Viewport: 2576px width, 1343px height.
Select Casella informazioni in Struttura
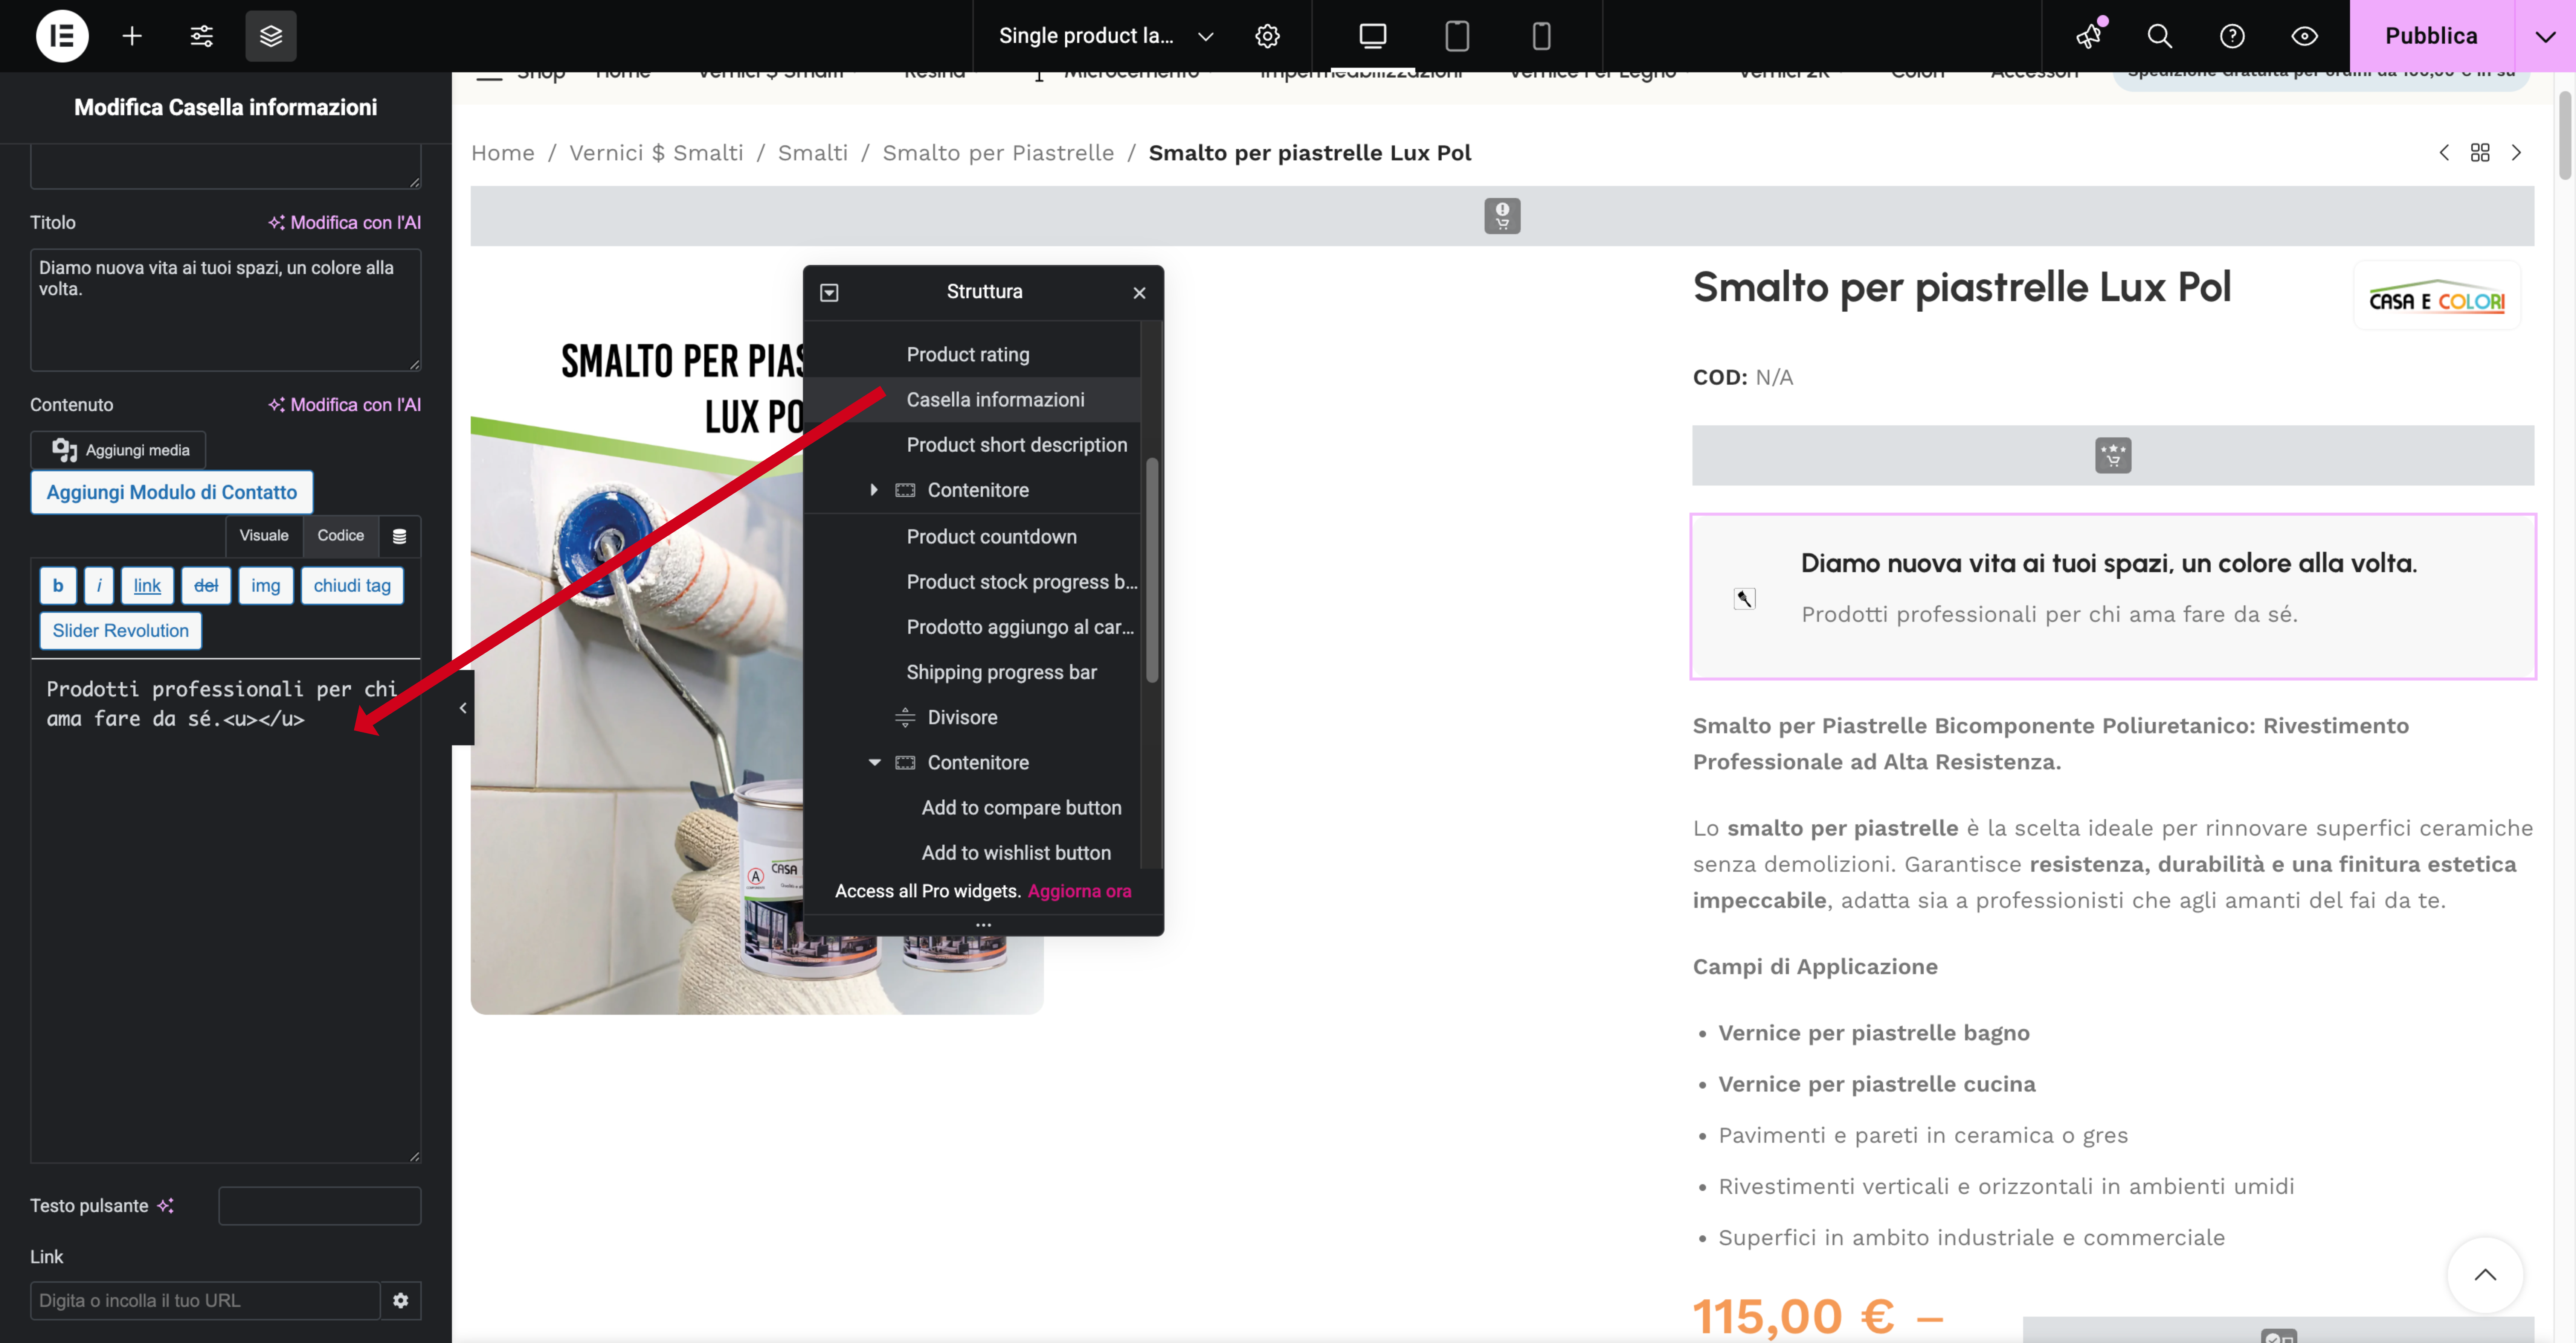[x=995, y=400]
